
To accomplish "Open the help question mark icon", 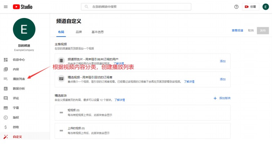I will [x=236, y=7].
